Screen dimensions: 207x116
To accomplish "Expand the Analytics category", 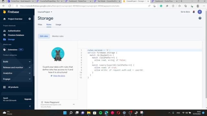I will [17, 73].
